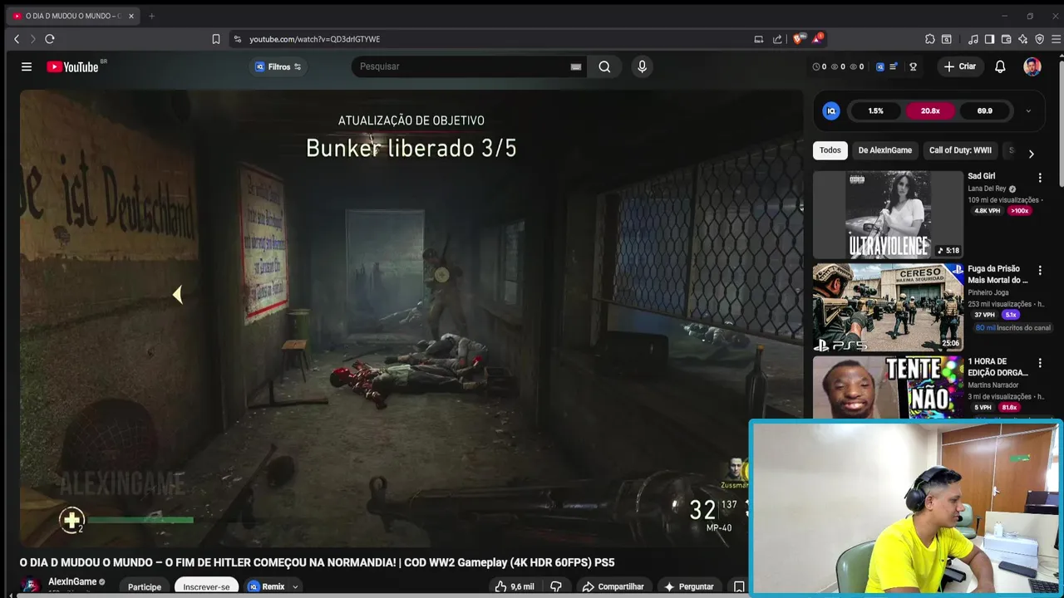Click the video player area

pyautogui.click(x=411, y=319)
